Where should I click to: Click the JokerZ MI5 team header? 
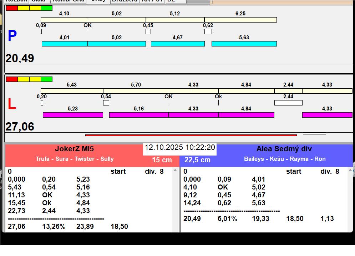[x=74, y=149]
